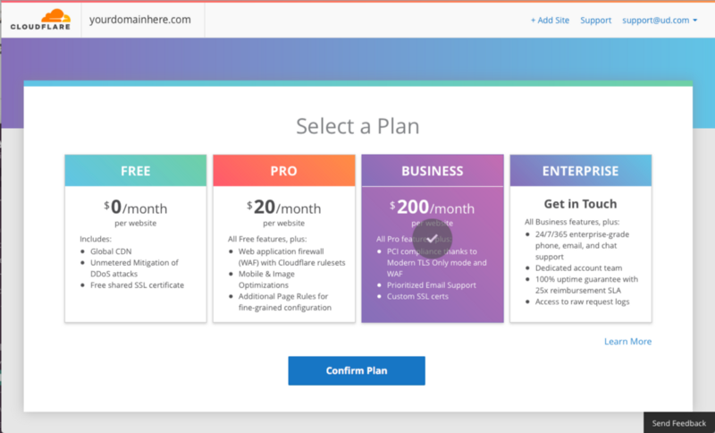Open the Learn More link
This screenshot has width=715, height=433.
(628, 341)
